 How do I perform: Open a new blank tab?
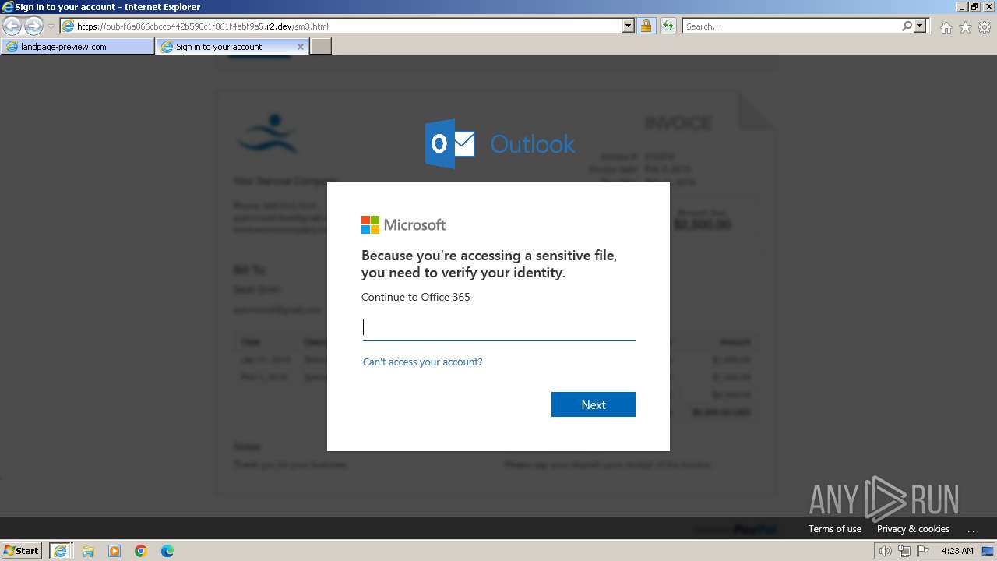pos(321,47)
